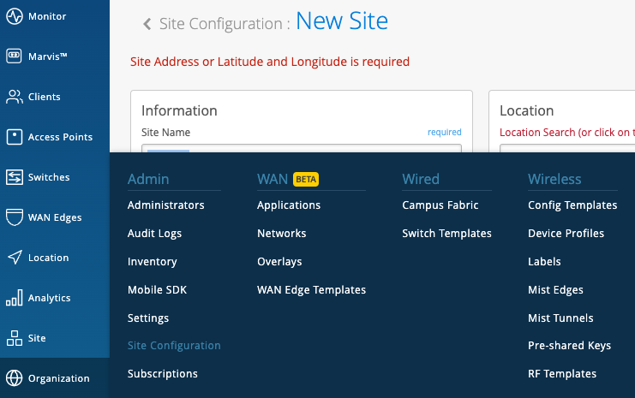635x398 pixels.
Task: Open the Analytics chart icon
Action: 14,298
